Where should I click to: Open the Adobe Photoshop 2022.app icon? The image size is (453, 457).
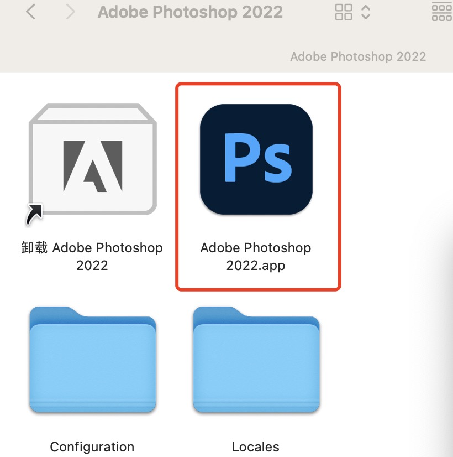pos(256,159)
